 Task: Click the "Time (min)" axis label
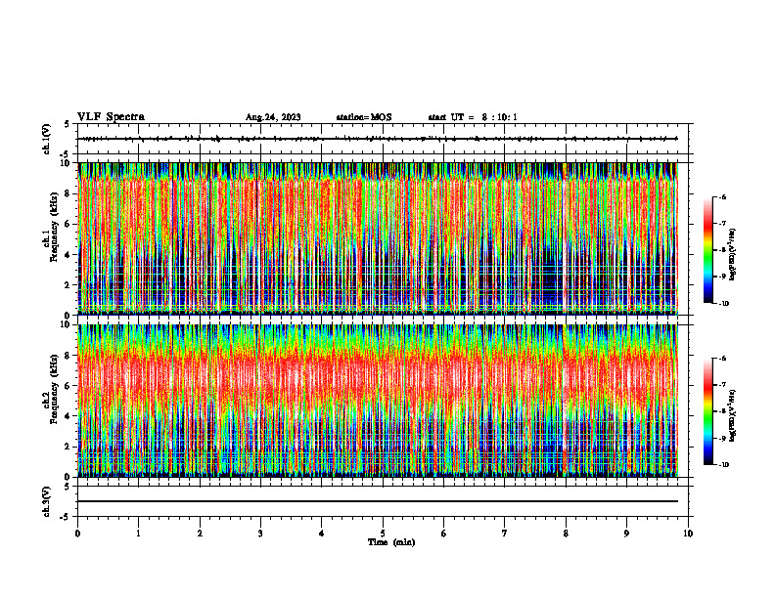pos(391,542)
